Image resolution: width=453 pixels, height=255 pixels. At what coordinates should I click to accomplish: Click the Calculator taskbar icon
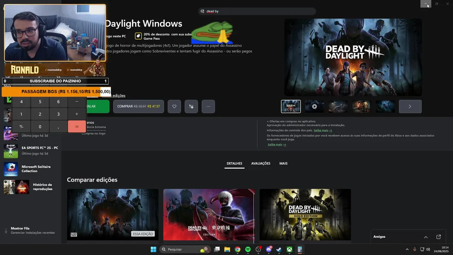coord(300,249)
